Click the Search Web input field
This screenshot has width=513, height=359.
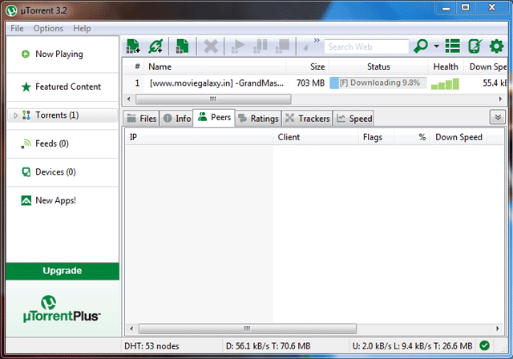[x=366, y=46]
